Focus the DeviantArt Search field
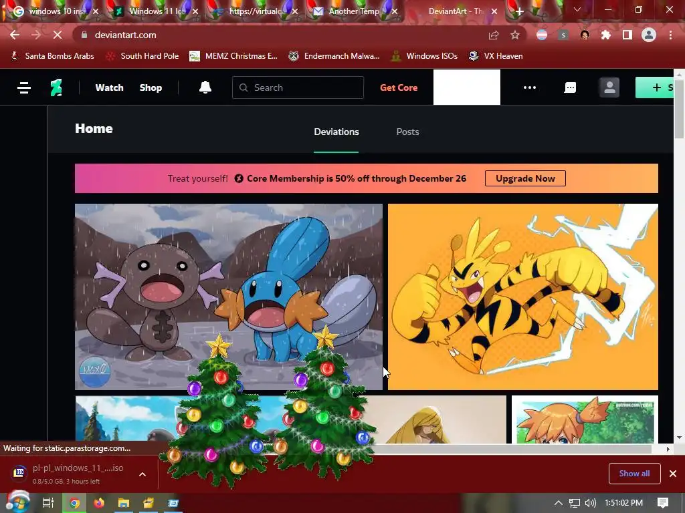The width and height of the screenshot is (685, 513). tap(298, 88)
